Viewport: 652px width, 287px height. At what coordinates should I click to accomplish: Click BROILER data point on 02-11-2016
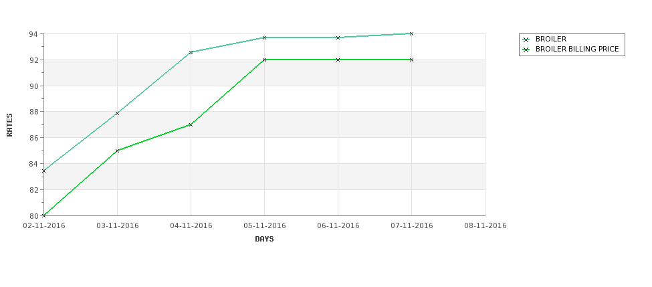pyautogui.click(x=43, y=171)
